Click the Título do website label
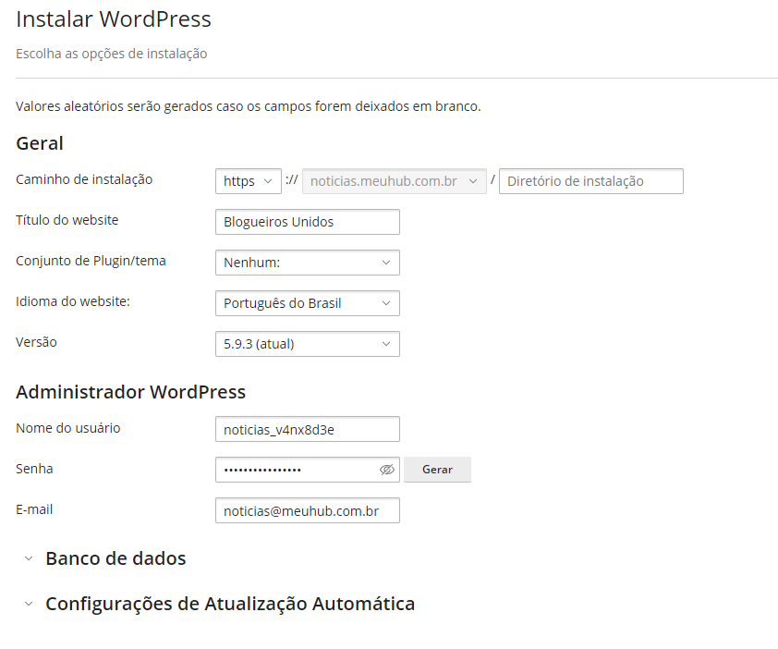Viewport: 778px width, 649px height. pos(67,220)
